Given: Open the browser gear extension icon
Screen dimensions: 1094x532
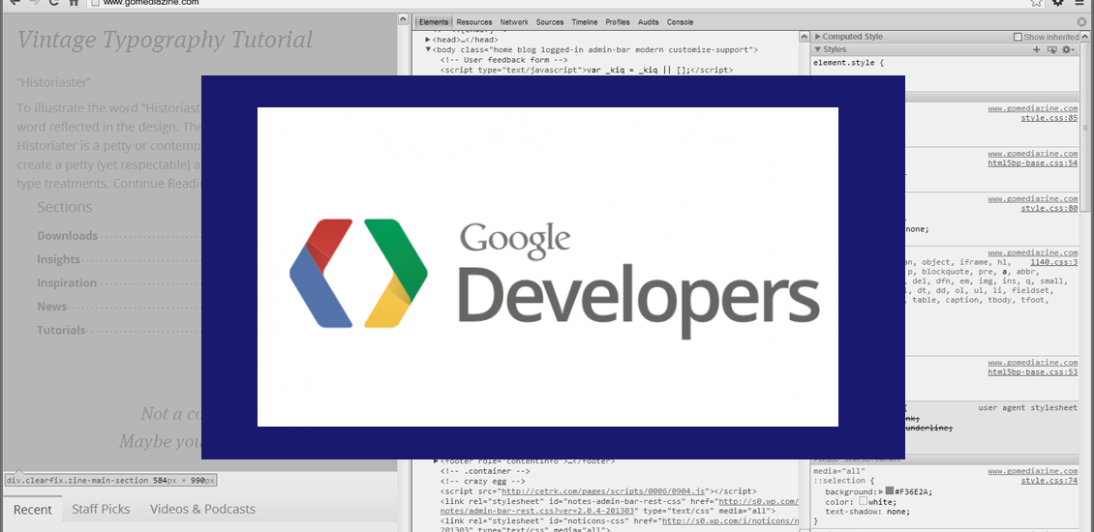Looking at the screenshot, I should pyautogui.click(x=1058, y=3).
